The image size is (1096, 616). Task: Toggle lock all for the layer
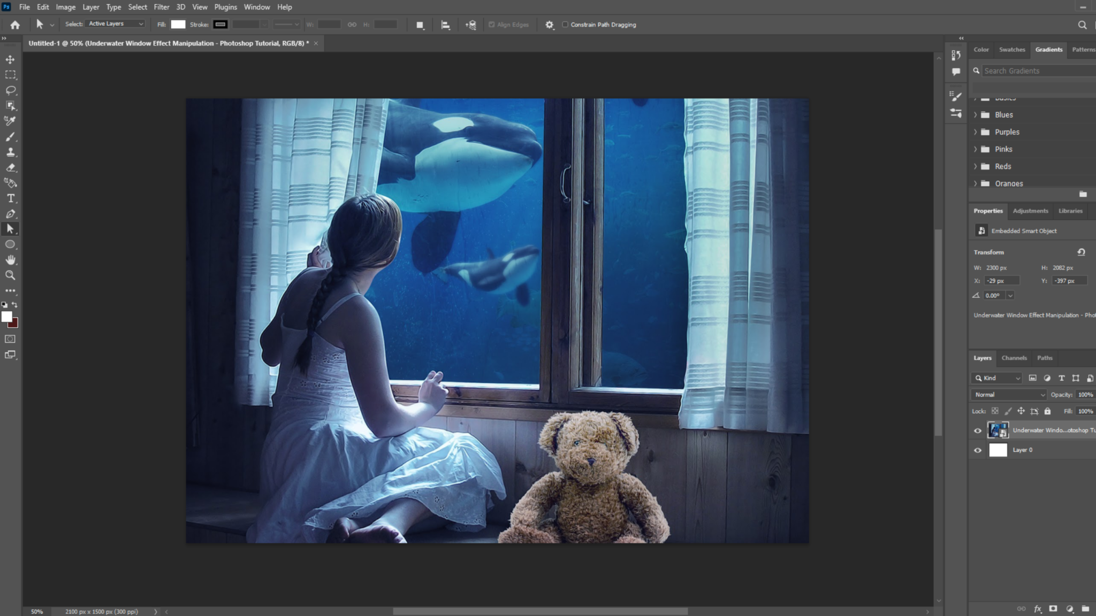(x=1047, y=411)
